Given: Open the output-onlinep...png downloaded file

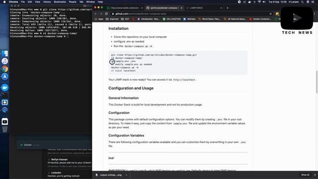Looking at the screenshot, I should pos(109,175).
